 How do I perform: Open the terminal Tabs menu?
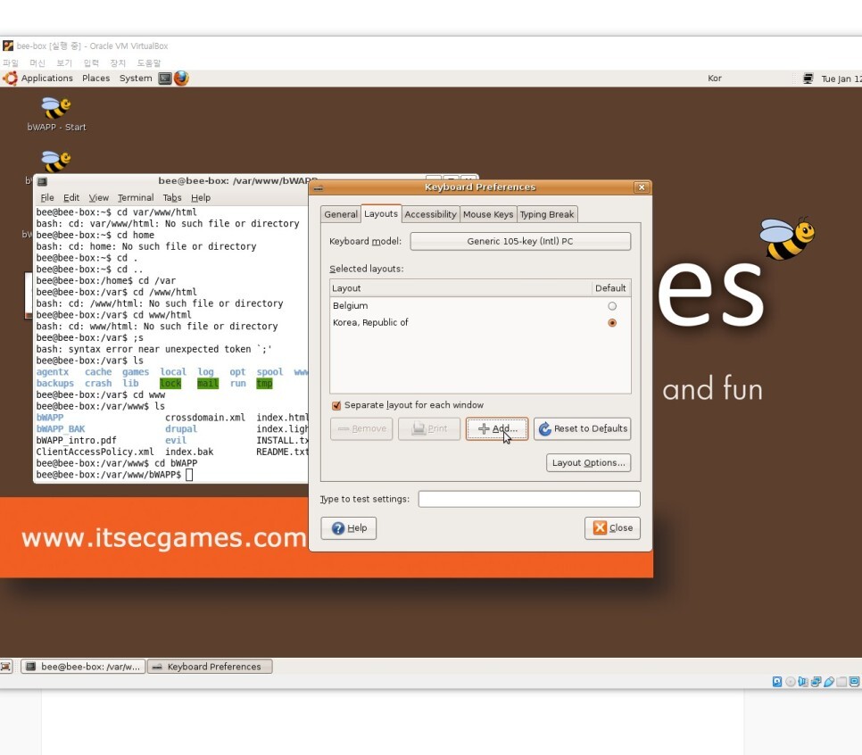pyautogui.click(x=172, y=197)
